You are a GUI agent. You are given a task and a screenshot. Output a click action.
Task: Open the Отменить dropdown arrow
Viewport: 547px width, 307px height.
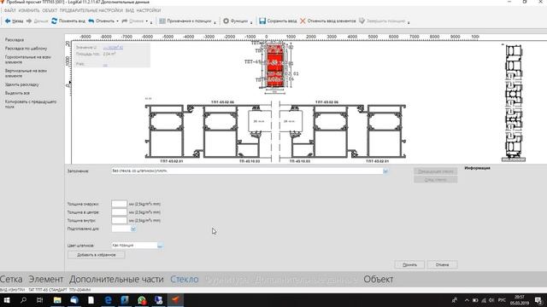(117, 21)
